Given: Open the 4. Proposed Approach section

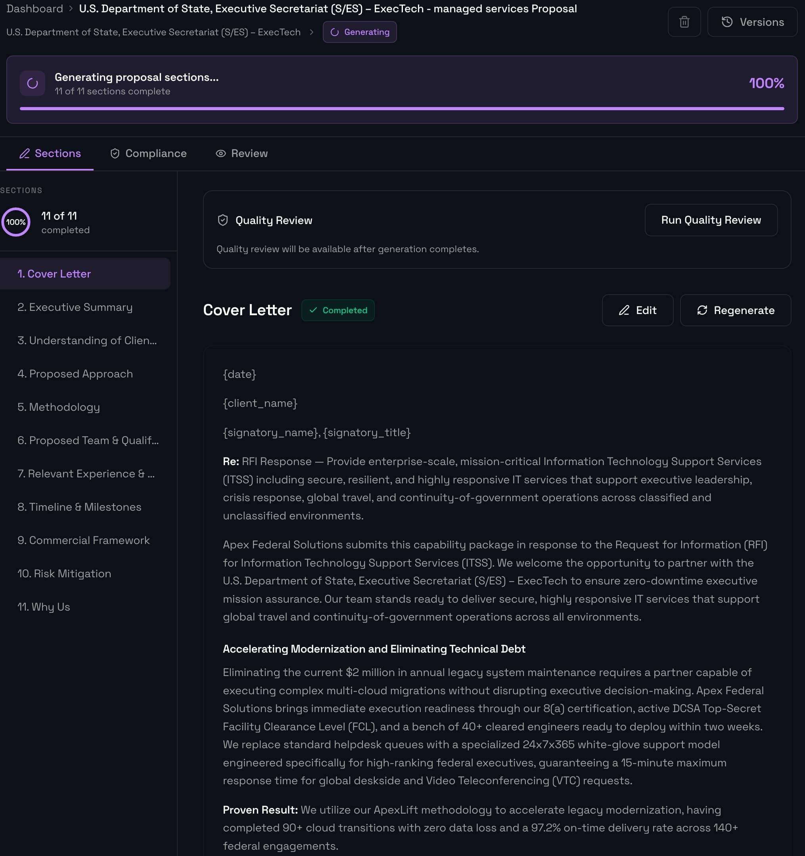Looking at the screenshot, I should 85,374.
